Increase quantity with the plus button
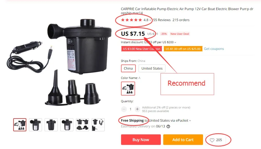 (x=137, y=109)
